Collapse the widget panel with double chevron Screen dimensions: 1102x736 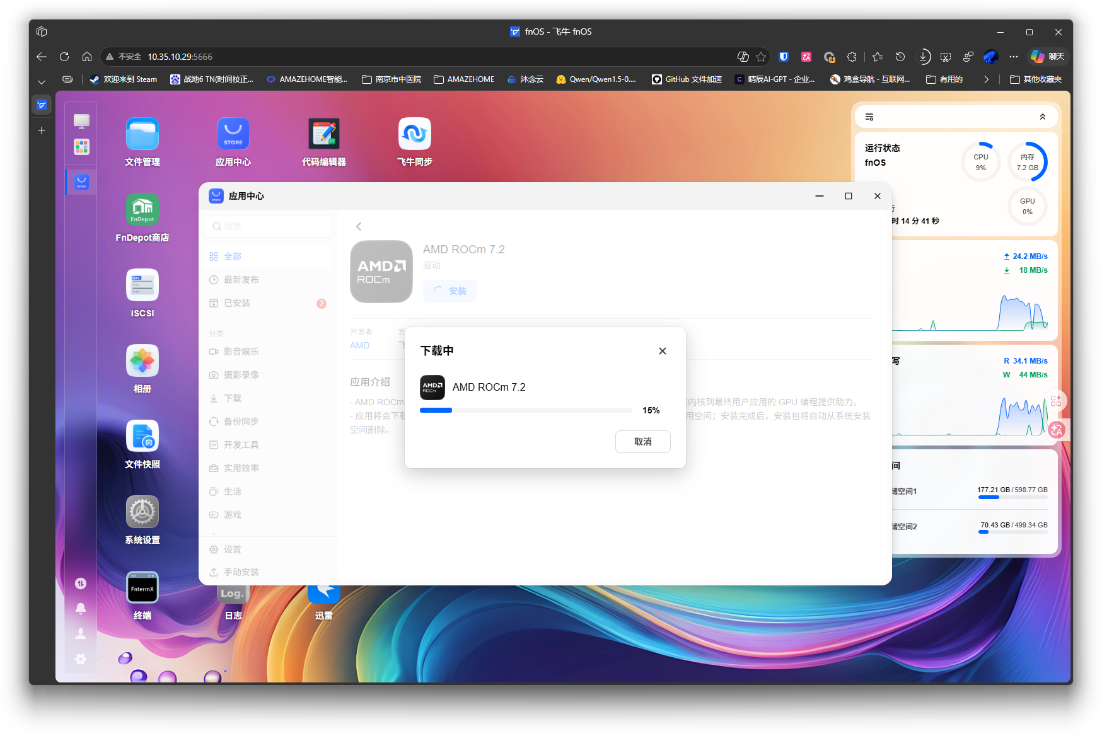(1043, 117)
